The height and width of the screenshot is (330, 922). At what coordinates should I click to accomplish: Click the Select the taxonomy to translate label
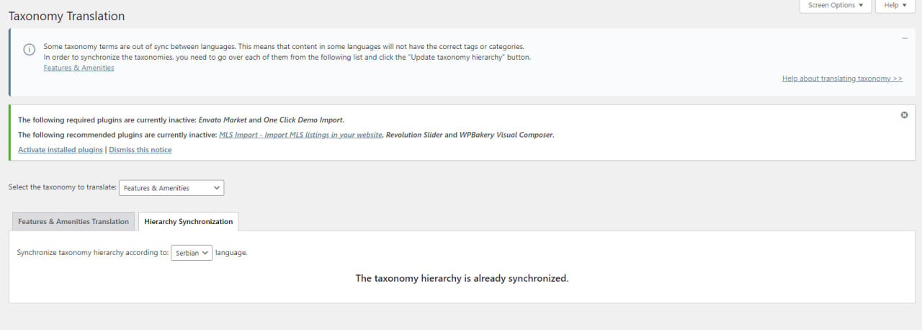tap(62, 187)
